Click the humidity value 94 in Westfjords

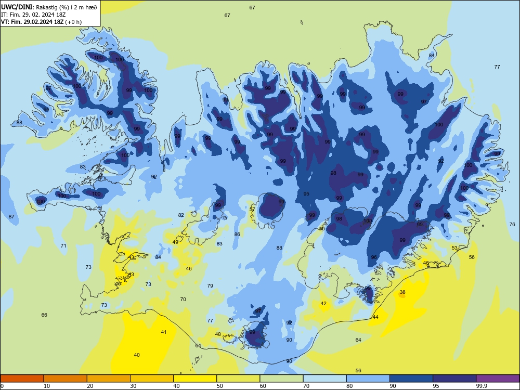pos(46,109)
